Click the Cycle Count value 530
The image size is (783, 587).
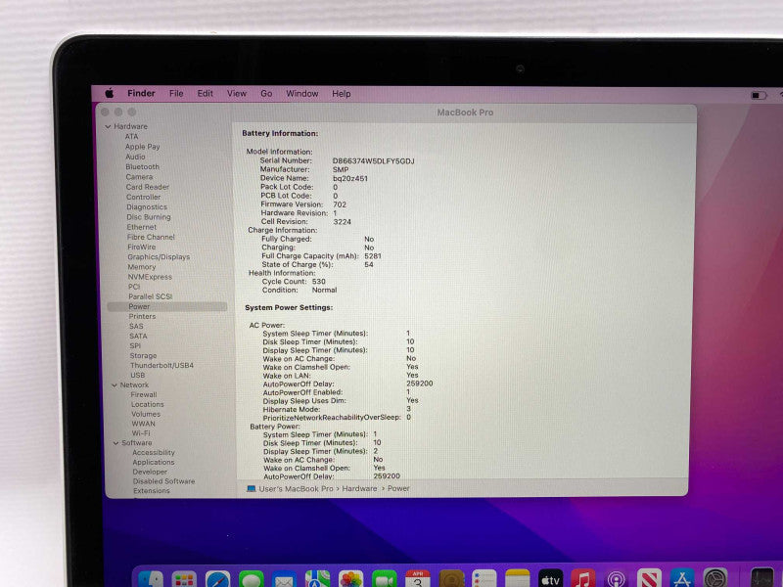tap(319, 282)
